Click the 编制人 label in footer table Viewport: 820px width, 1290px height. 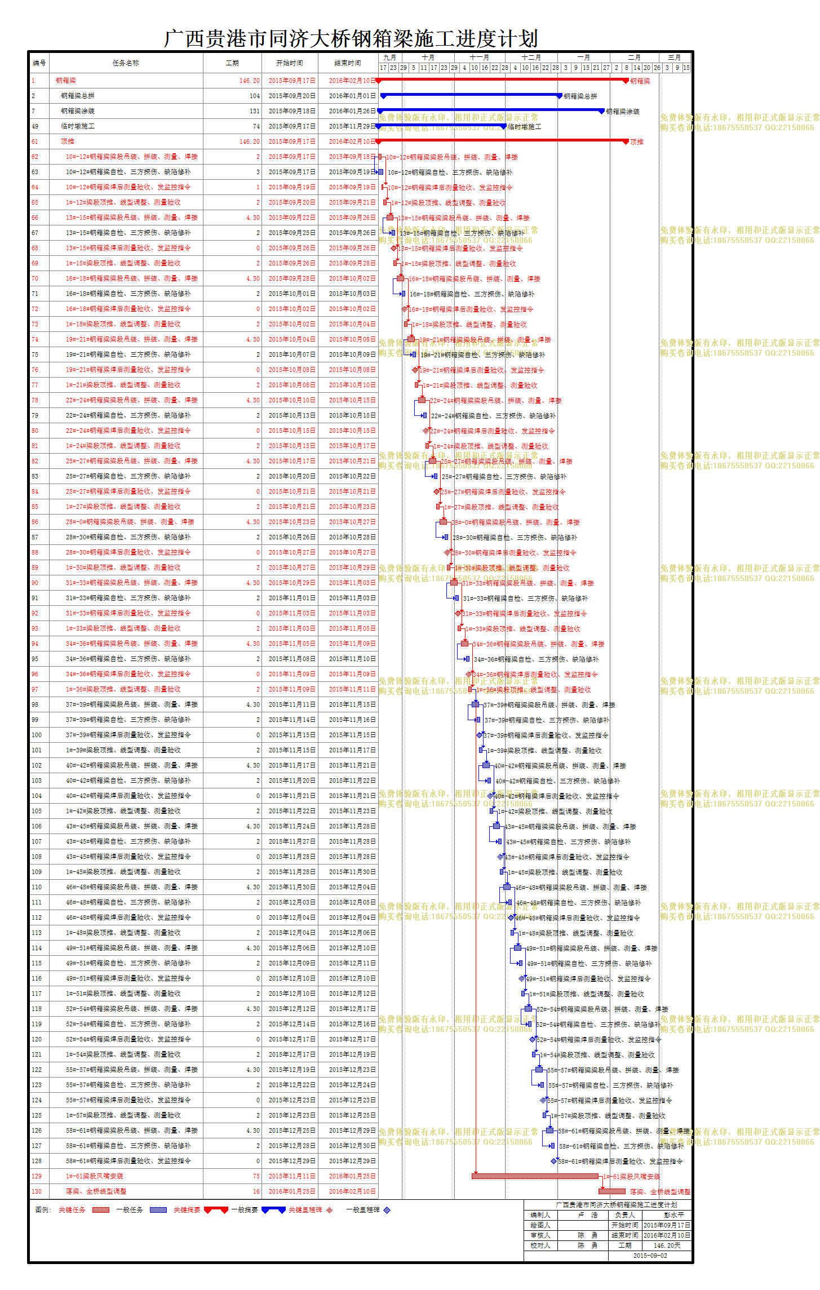pos(540,1215)
